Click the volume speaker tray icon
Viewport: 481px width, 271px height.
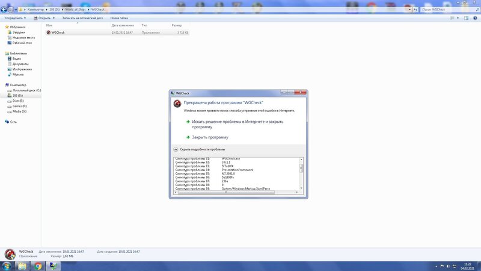coord(449,266)
